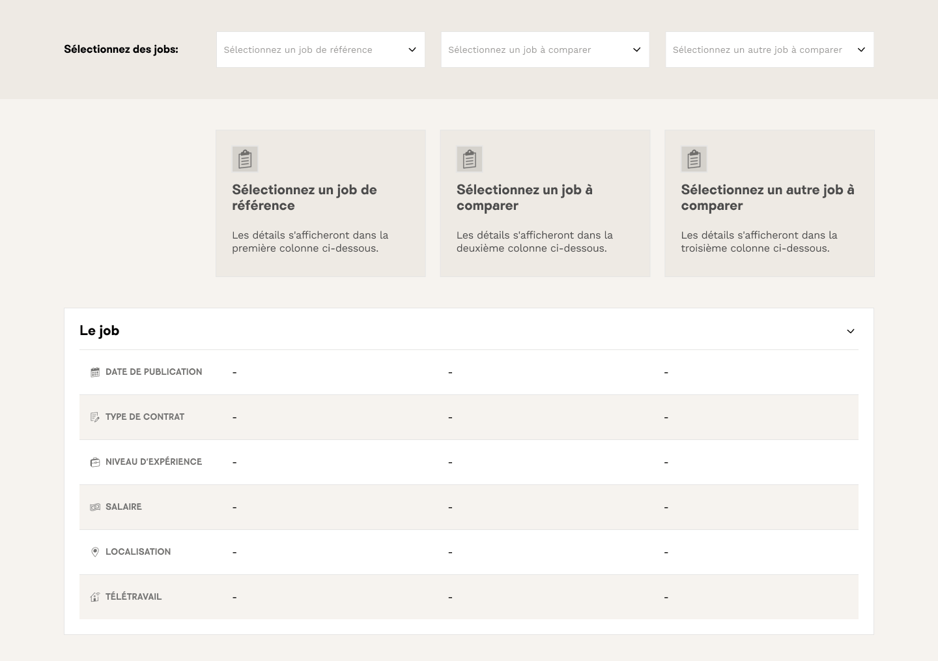Click the 'Télétravail' row label
This screenshot has height=661, width=938.
click(133, 596)
